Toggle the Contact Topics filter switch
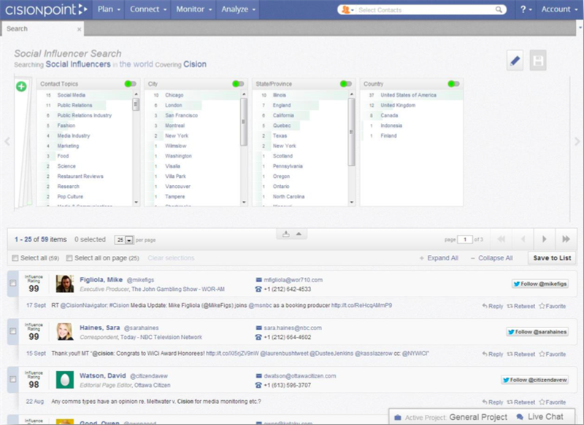Viewport: 584px width, 425px height. pos(130,84)
